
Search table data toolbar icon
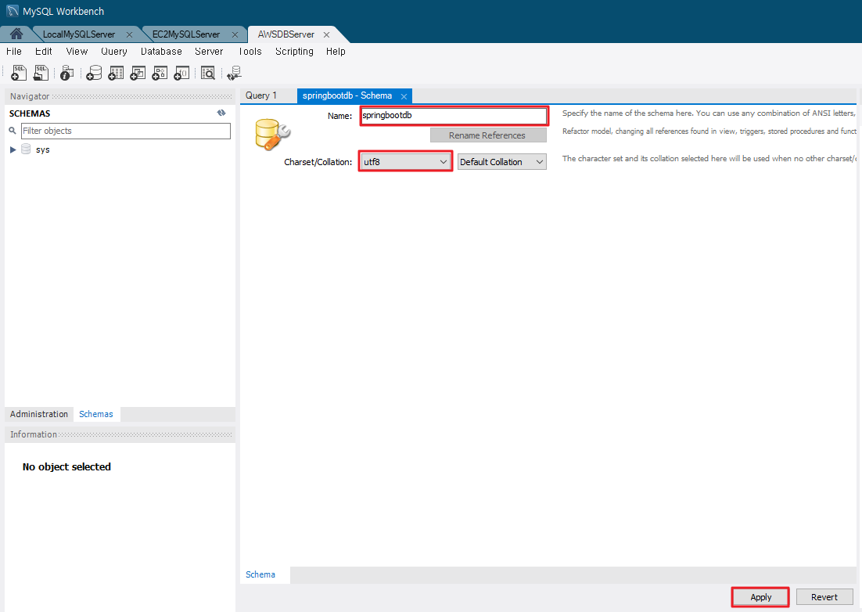click(208, 73)
